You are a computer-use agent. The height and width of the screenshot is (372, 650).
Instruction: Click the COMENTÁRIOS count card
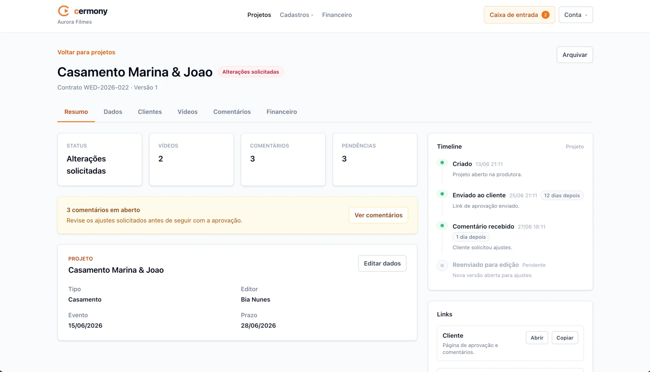(x=283, y=159)
